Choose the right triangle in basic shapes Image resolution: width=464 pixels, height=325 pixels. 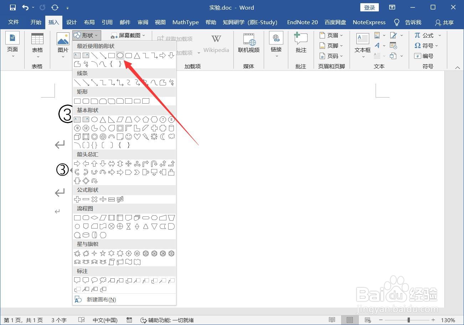(112, 120)
